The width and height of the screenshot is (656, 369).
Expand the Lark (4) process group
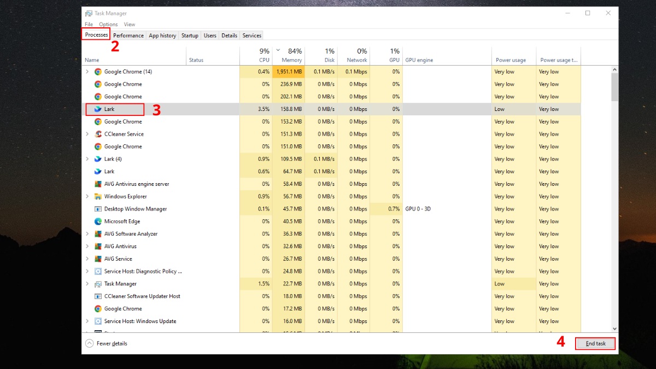tap(87, 159)
